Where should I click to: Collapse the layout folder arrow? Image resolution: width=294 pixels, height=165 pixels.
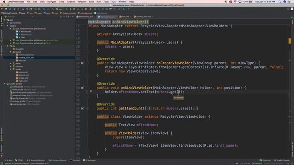(11, 52)
